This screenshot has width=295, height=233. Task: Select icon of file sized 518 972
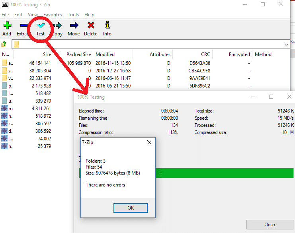point(4,116)
